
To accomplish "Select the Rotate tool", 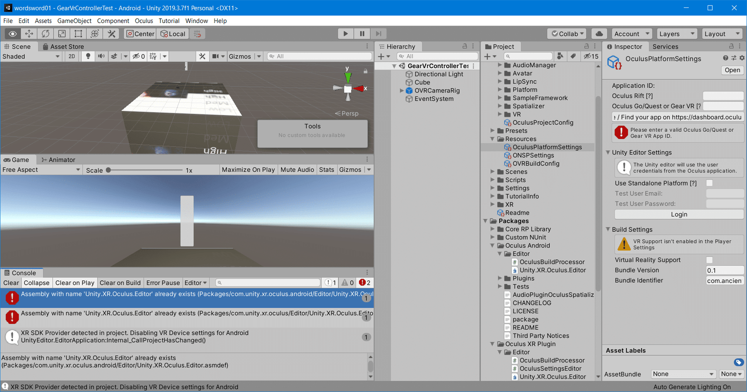I will click(45, 34).
